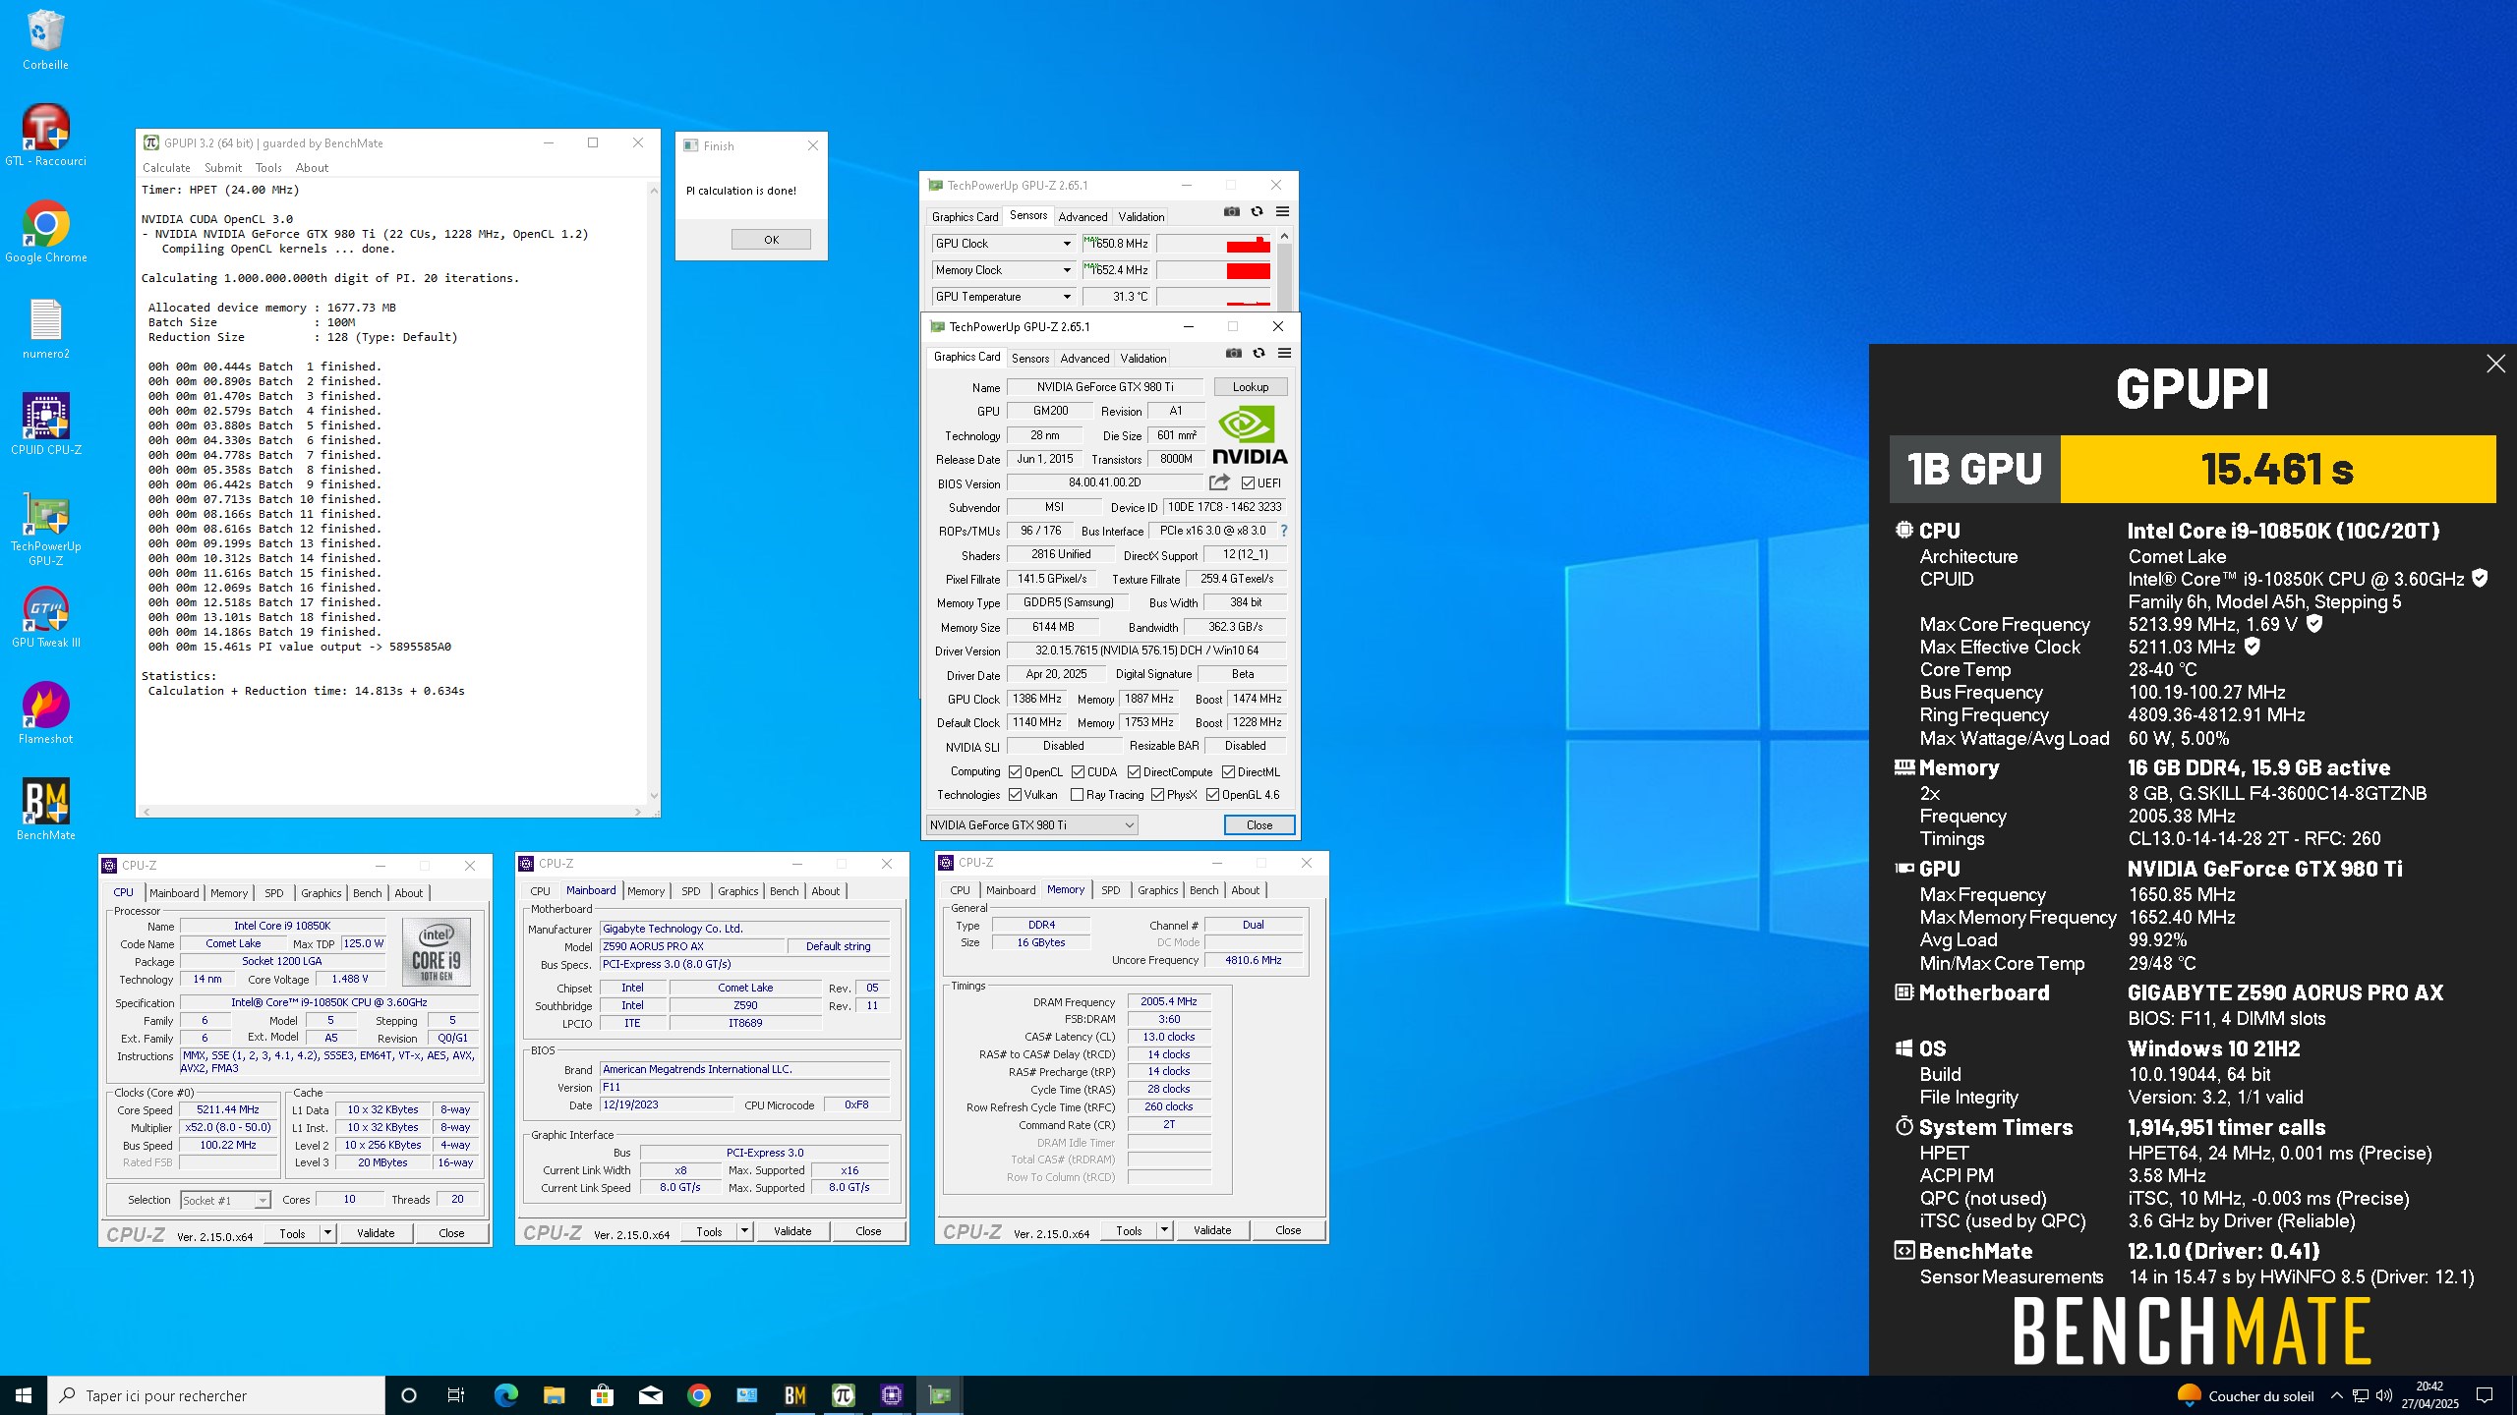The width and height of the screenshot is (2517, 1415).
Task: Toggle the DirectML checkbox in GPU-Z
Action: [x=1228, y=772]
